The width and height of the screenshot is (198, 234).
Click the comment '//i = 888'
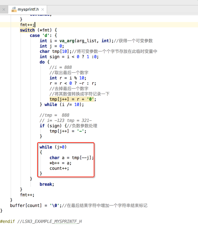(60, 67)
